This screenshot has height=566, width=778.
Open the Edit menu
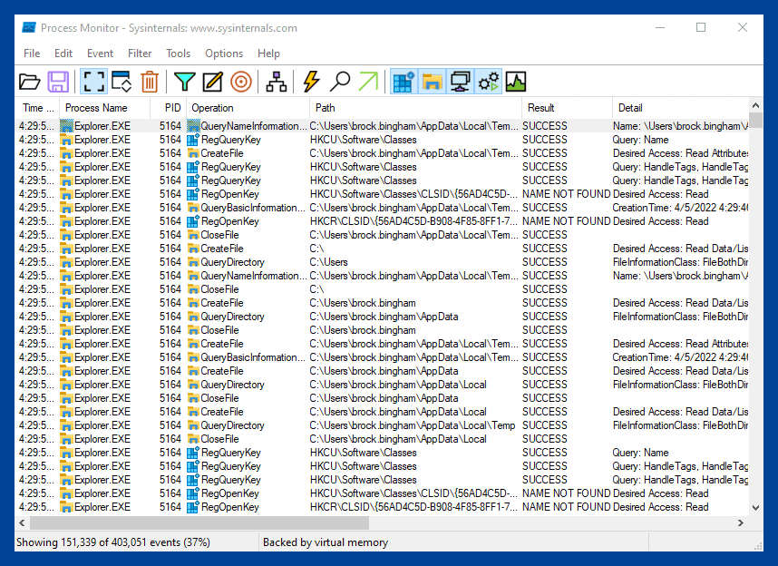click(63, 54)
